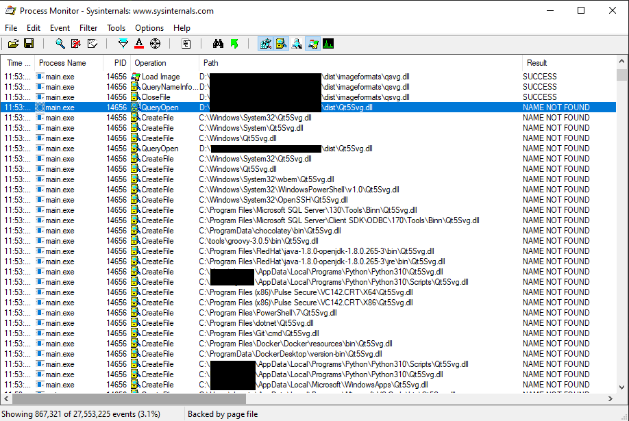Click the Result column header
629x421 pixels.
569,63
